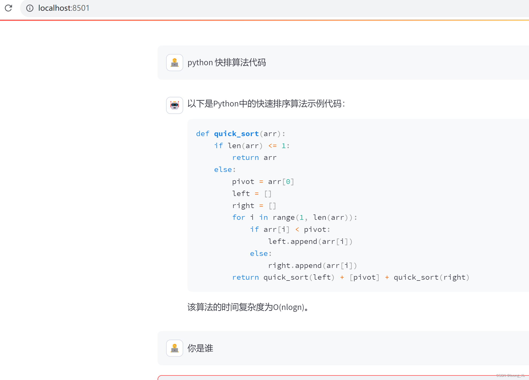Click the code line 'if len(arr) <= 1:'
The image size is (529, 380).
252,146
